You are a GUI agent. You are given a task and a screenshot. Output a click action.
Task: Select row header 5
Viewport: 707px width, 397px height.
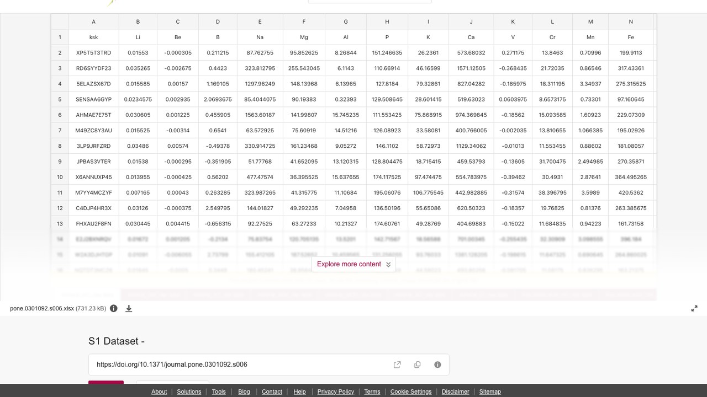60,99
